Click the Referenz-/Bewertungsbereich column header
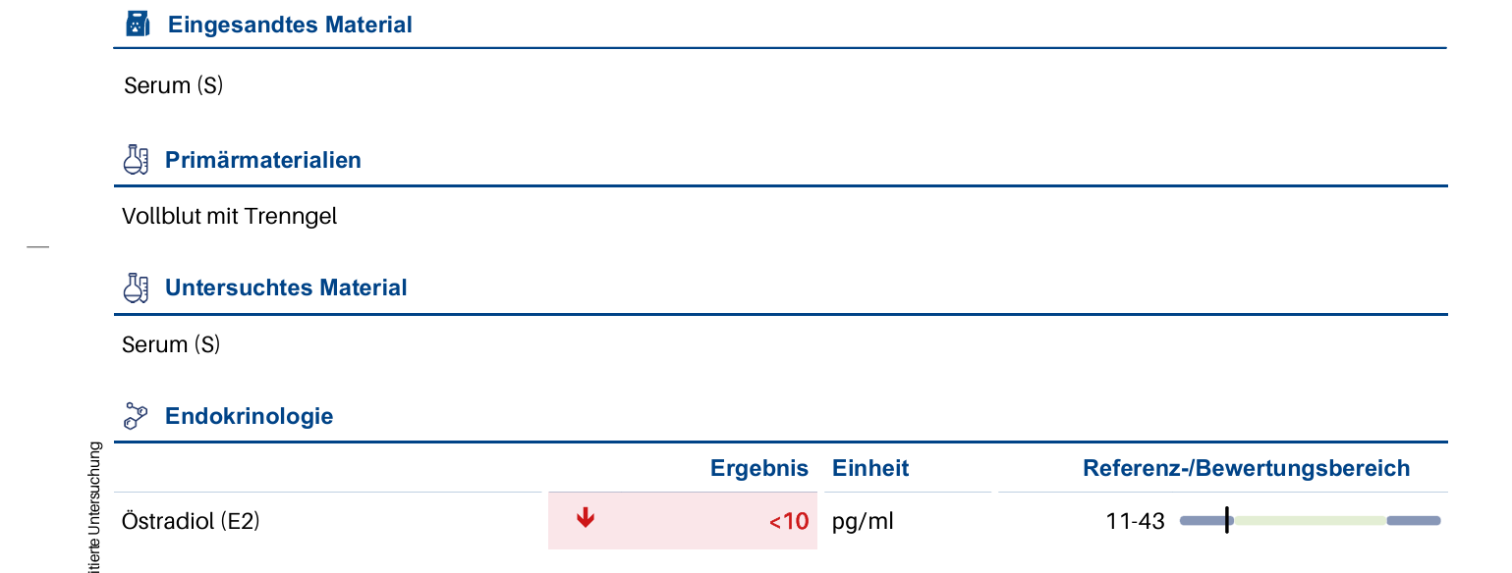 click(x=1246, y=468)
